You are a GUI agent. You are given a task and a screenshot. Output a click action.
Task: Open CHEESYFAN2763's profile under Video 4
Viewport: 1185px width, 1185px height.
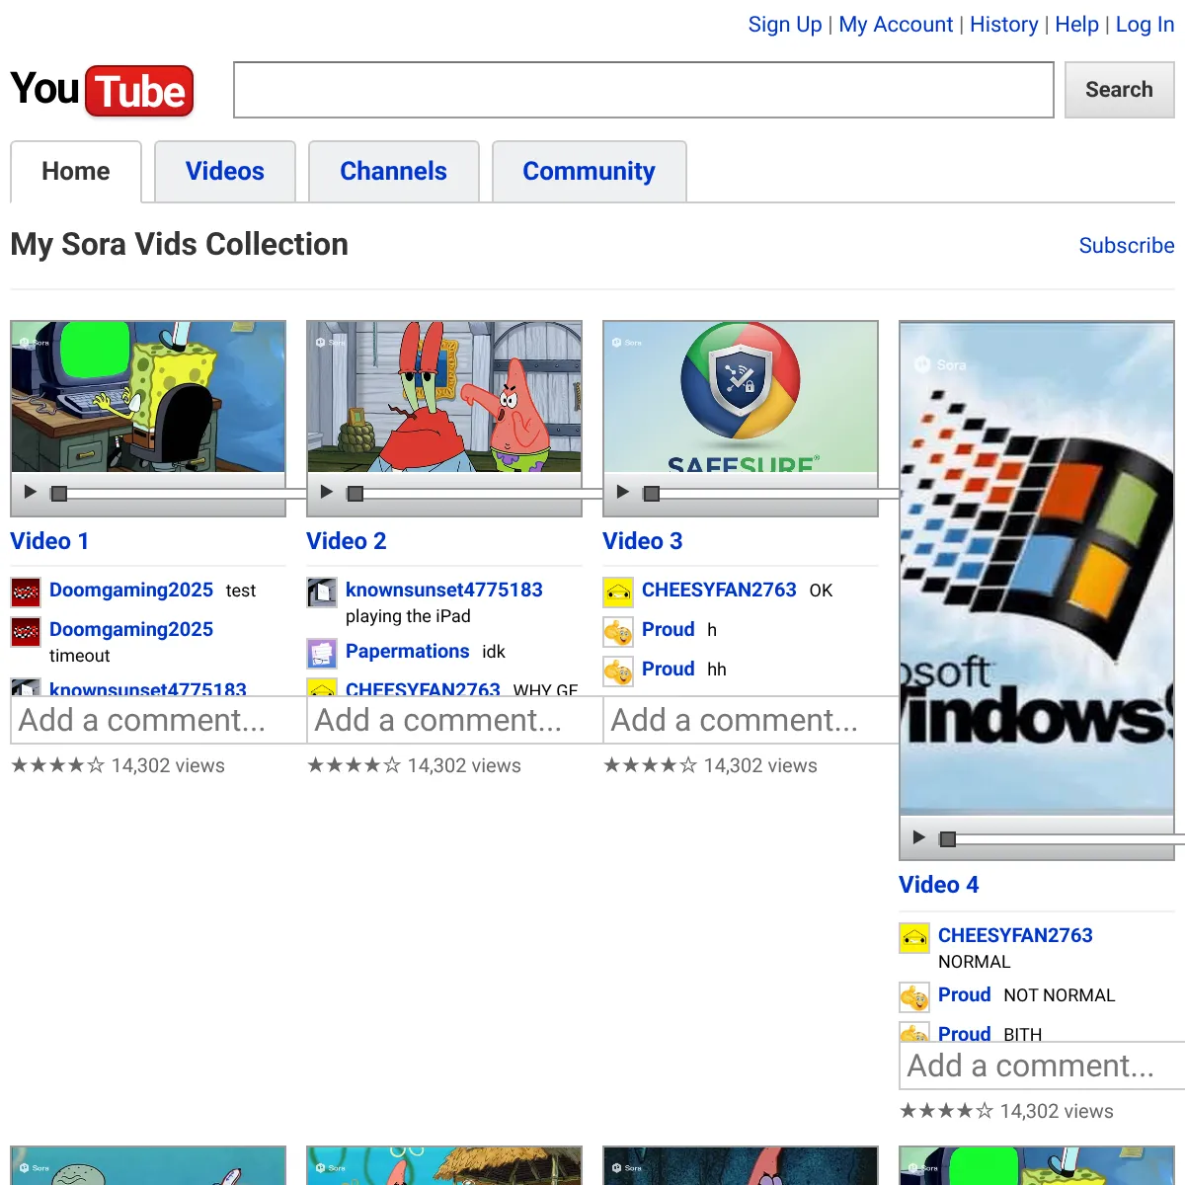pyautogui.click(x=1015, y=935)
